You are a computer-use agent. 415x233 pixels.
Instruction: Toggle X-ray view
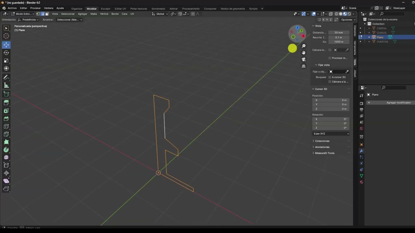point(331,14)
